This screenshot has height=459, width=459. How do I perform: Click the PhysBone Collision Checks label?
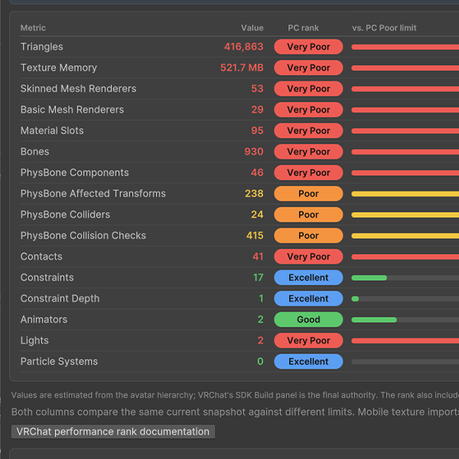pos(83,236)
